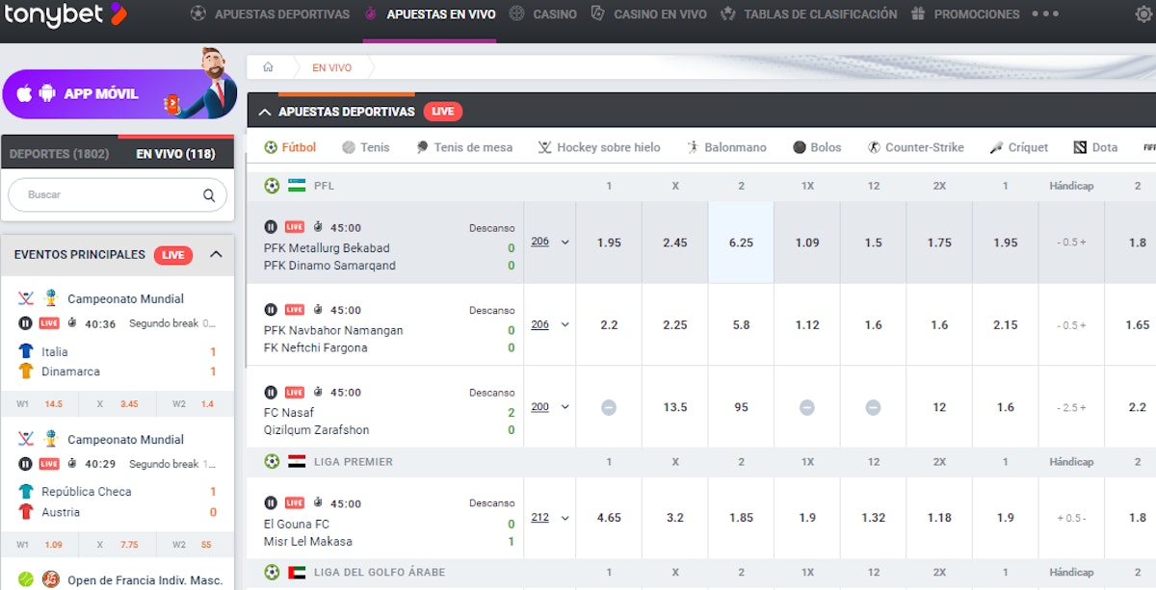Expand the 206 markets for Metallurg Bekabad

[x=550, y=243]
